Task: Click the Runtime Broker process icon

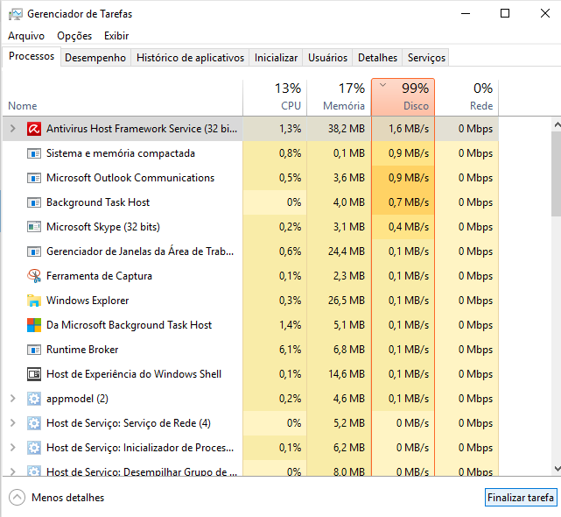Action: click(x=34, y=350)
